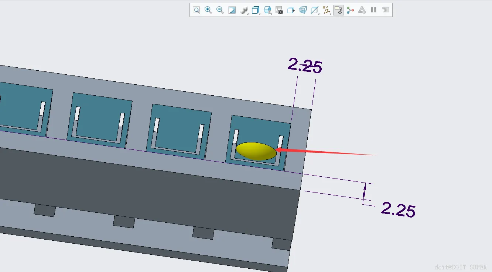Click the Simulation display triangle icon
The image size is (492, 272).
click(x=362, y=10)
